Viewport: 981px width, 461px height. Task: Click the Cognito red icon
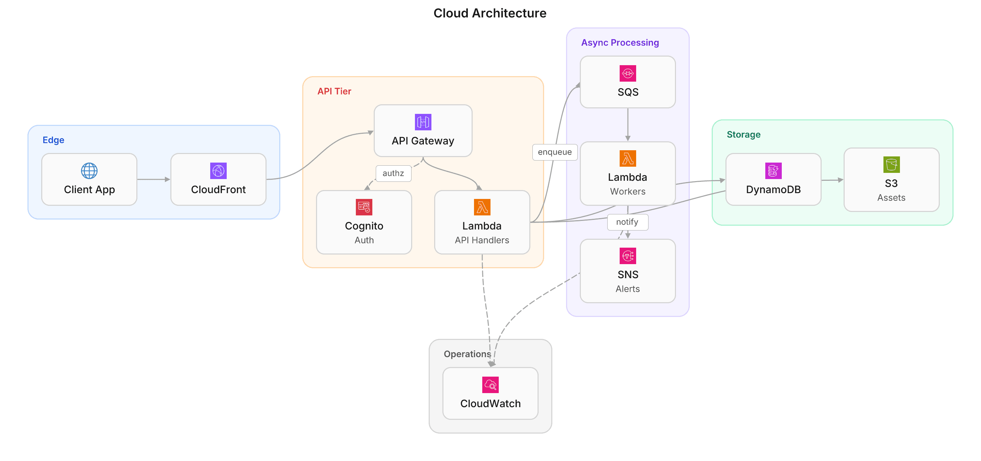click(x=364, y=207)
